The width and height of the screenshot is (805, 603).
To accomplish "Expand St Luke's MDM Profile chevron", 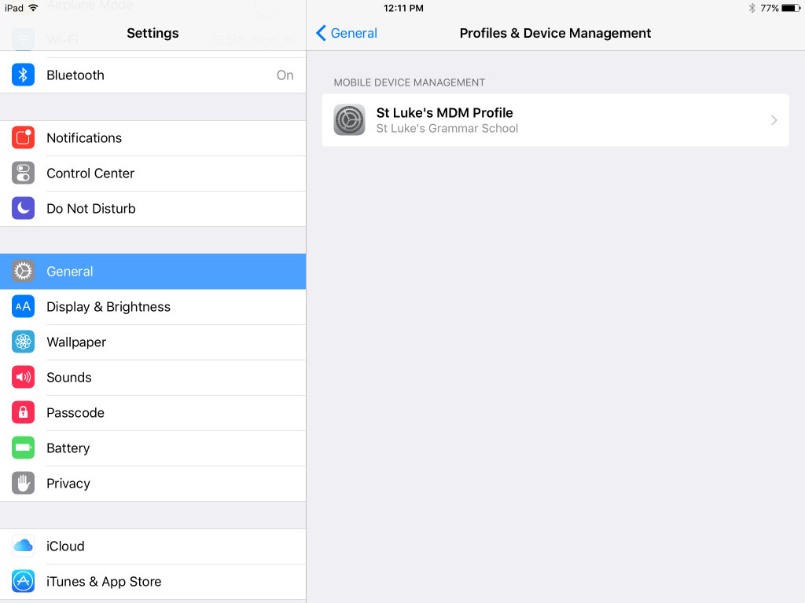I will 774,120.
